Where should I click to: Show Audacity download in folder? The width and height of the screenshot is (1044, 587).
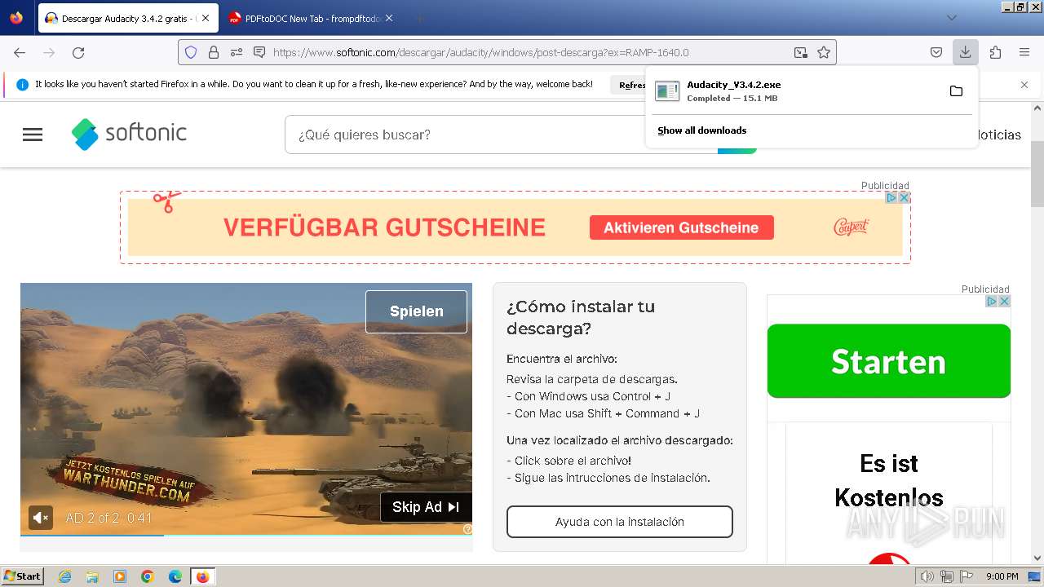(x=956, y=90)
